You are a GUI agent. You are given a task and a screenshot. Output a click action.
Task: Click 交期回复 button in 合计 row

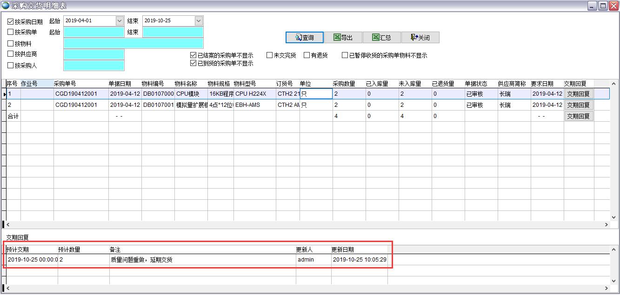click(x=579, y=116)
